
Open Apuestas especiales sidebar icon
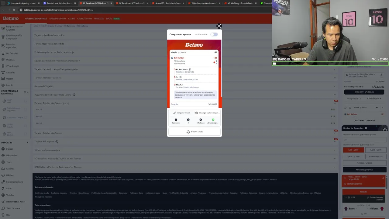tap(3, 45)
